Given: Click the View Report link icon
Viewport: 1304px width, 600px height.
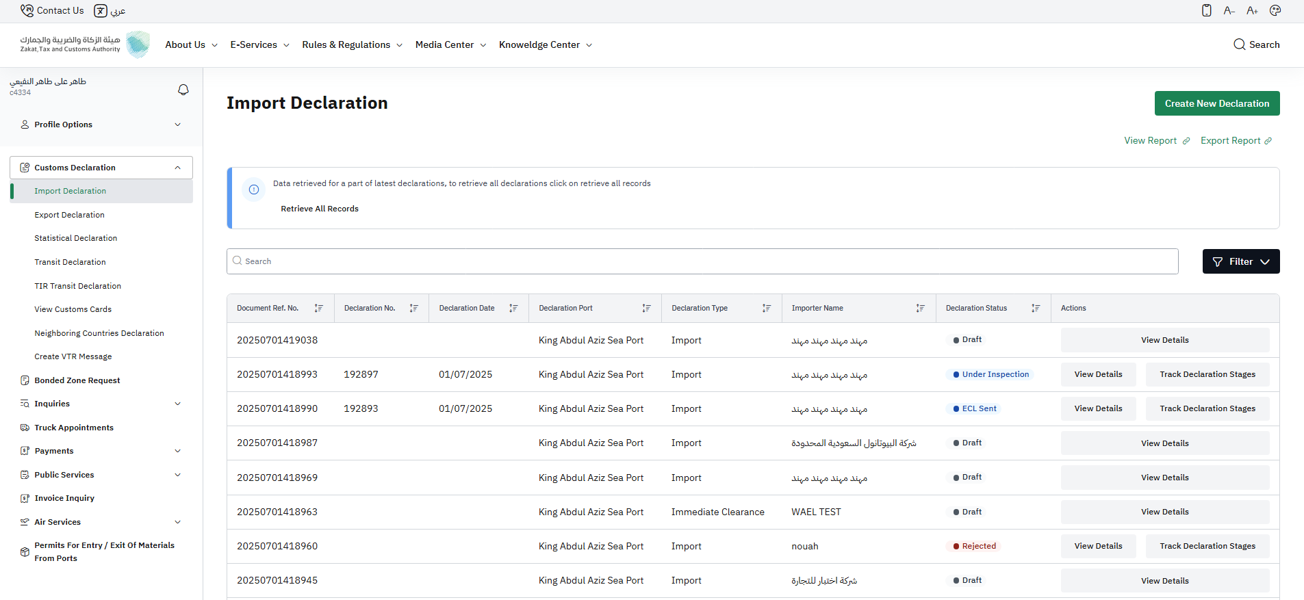Looking at the screenshot, I should click(1186, 141).
